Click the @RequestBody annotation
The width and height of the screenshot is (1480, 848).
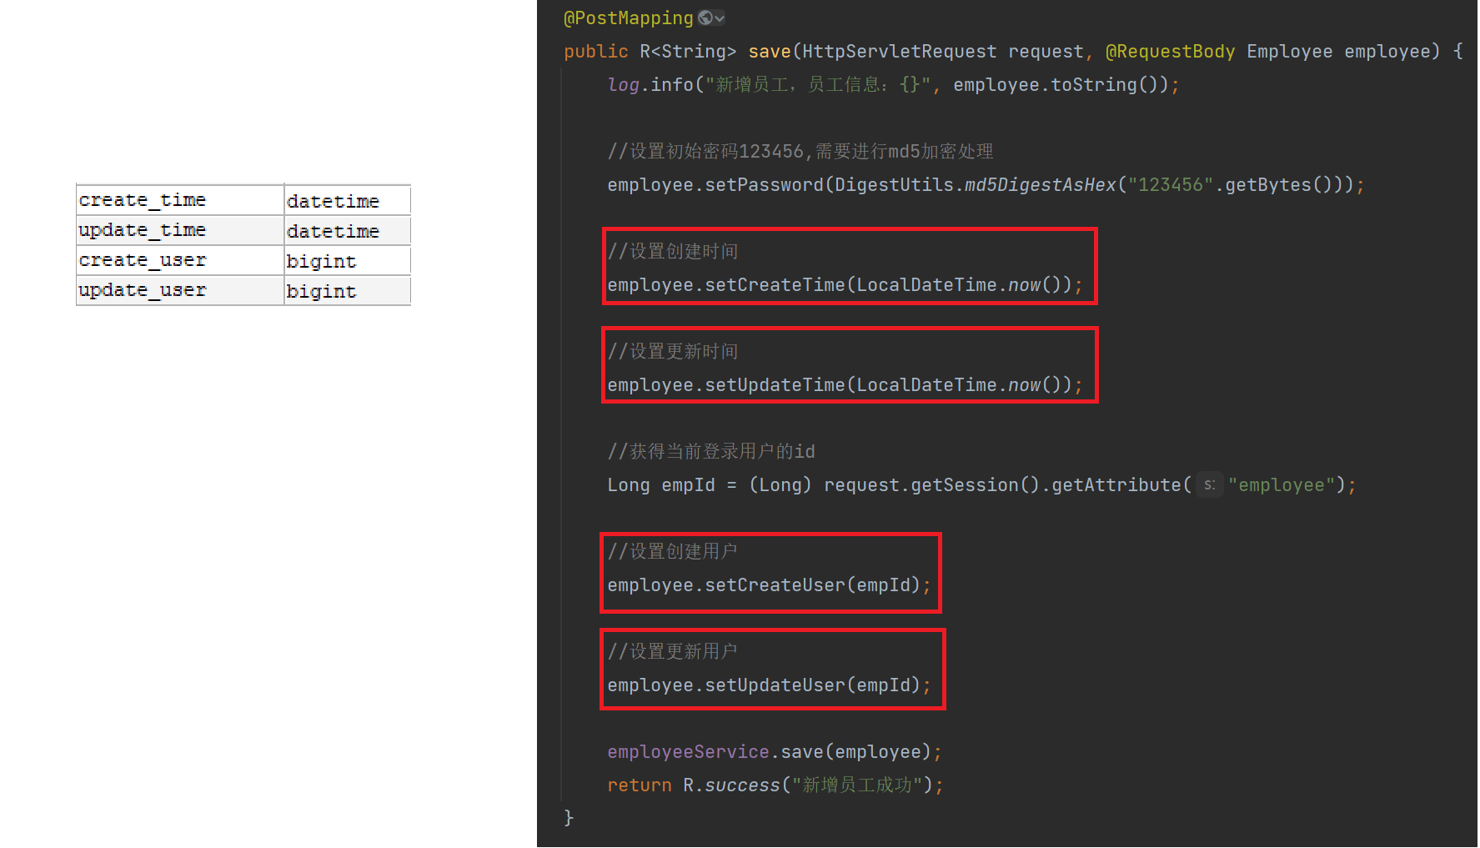click(x=1169, y=52)
